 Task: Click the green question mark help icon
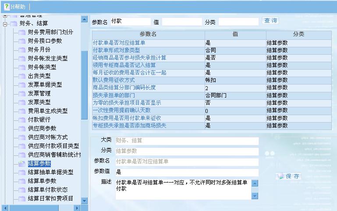(x=7, y=7)
